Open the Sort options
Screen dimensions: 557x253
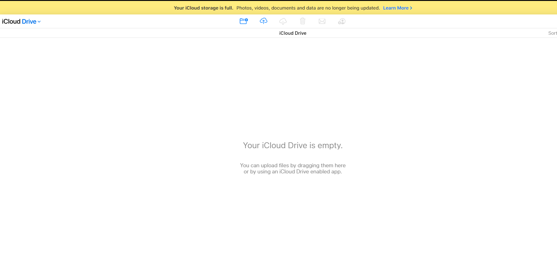tap(552, 33)
